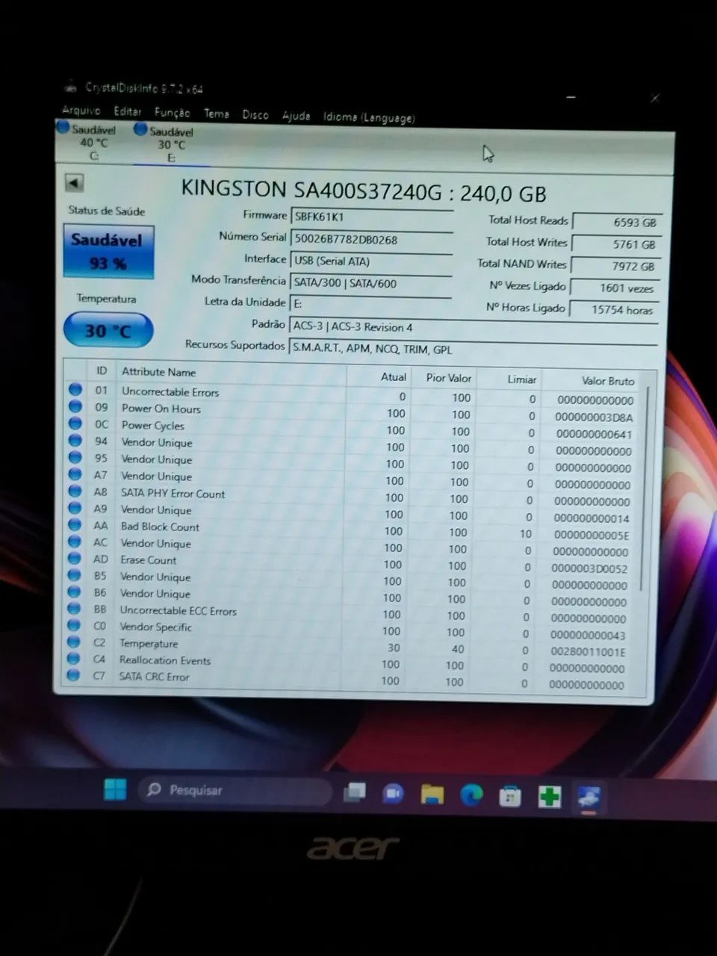Click the 30 °C temperature button

pos(108,330)
